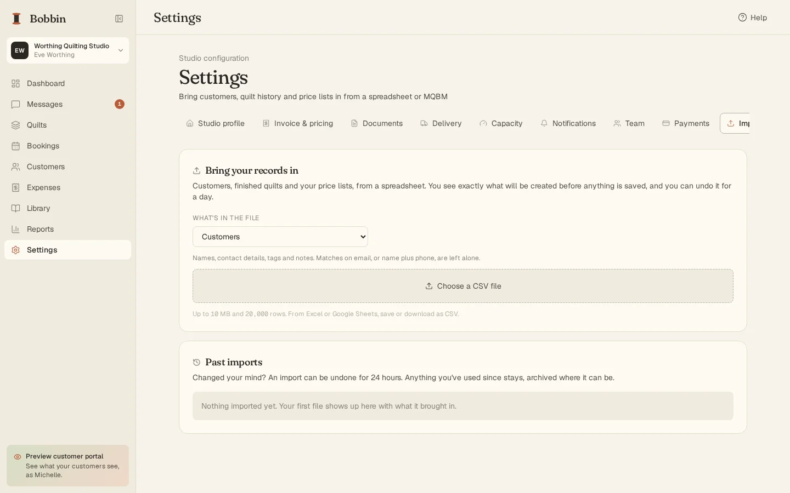Open the Help link
The width and height of the screenshot is (790, 493).
(753, 18)
